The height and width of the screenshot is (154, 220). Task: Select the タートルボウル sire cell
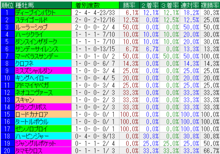coord(43,122)
